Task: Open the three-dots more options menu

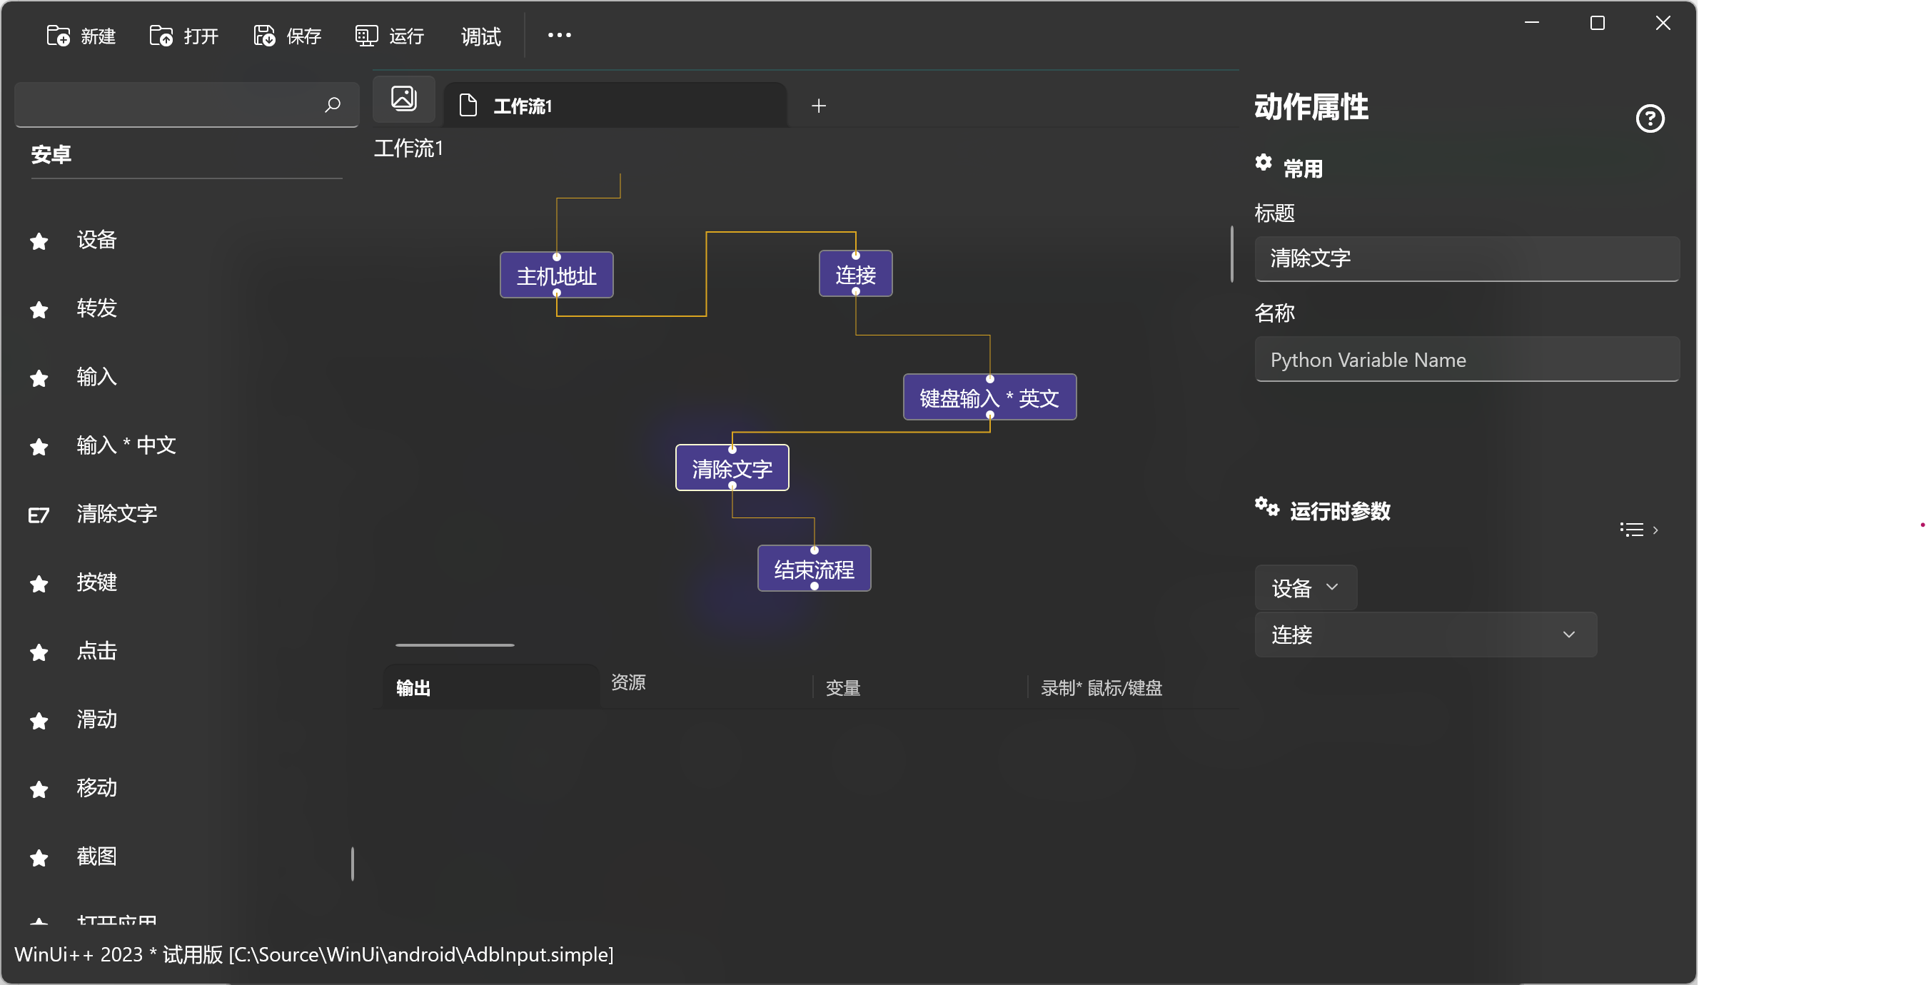Action: (559, 35)
